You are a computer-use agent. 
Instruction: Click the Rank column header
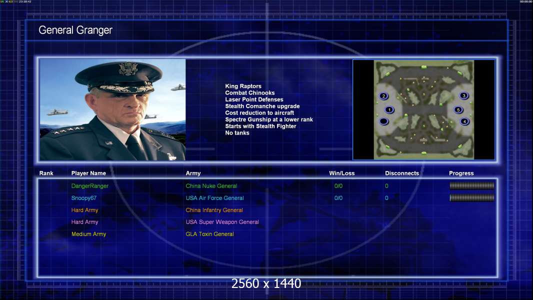pyautogui.click(x=46, y=173)
